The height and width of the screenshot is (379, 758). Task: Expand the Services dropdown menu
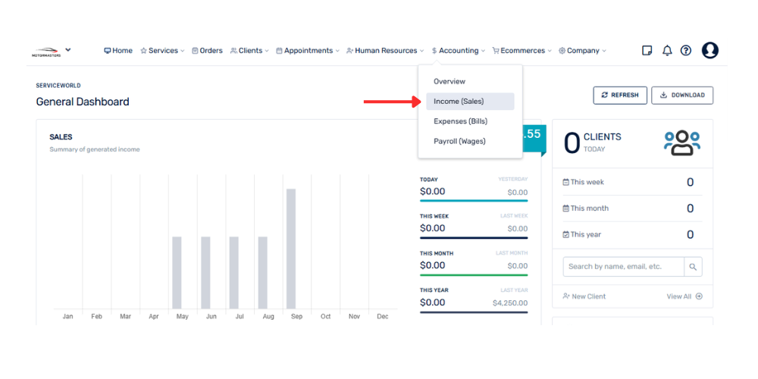click(162, 51)
